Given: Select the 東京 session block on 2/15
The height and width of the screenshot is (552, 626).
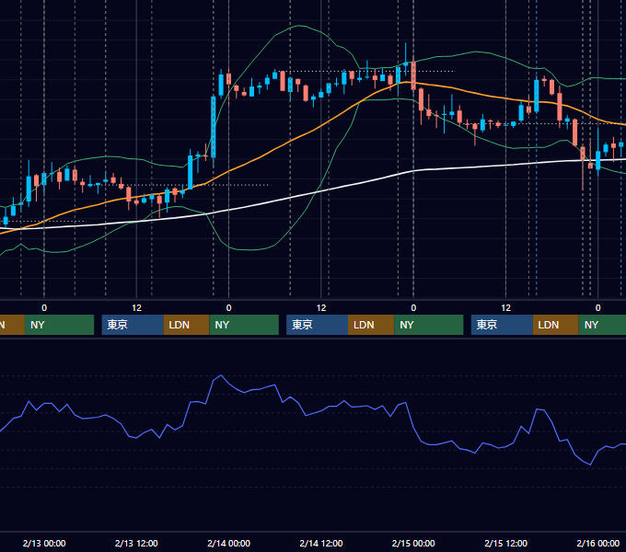Looking at the screenshot, I should (502, 325).
